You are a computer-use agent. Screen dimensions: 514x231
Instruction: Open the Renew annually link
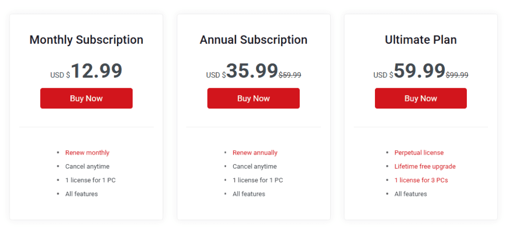click(x=255, y=153)
